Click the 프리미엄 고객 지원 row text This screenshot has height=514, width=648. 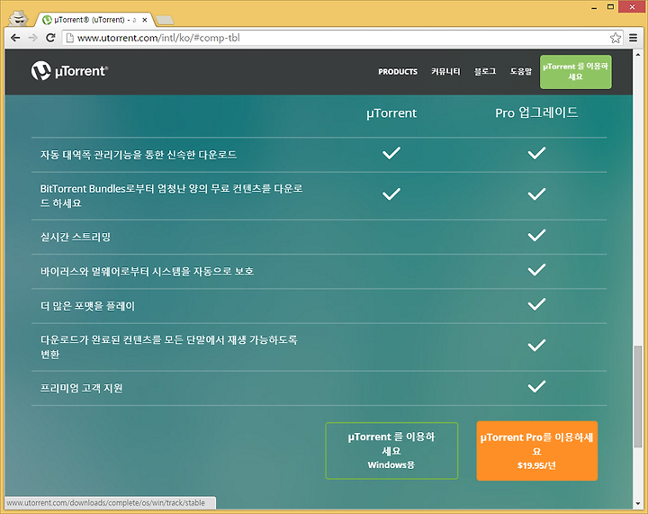(x=81, y=388)
